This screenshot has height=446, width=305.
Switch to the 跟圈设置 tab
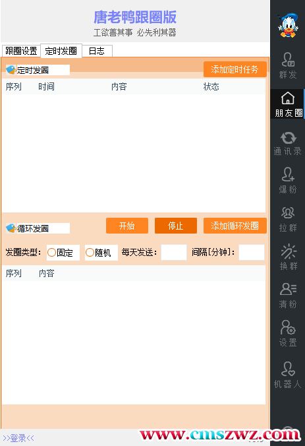(21, 51)
